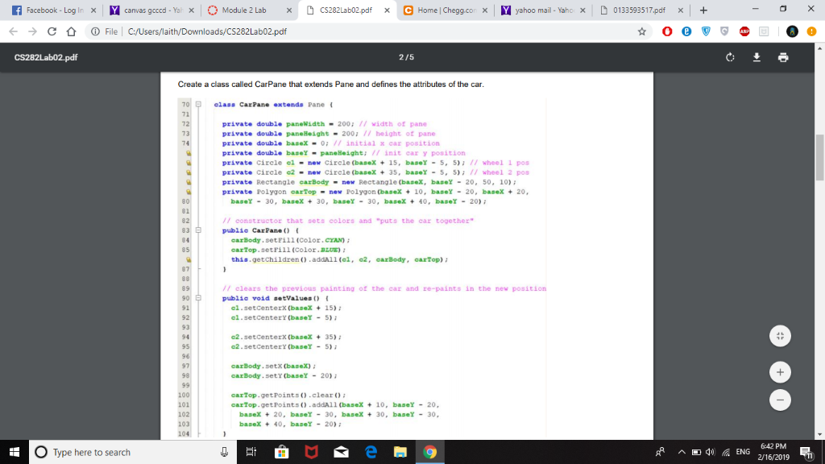
Task: Download the PDF using the download icon
Action: 757,58
